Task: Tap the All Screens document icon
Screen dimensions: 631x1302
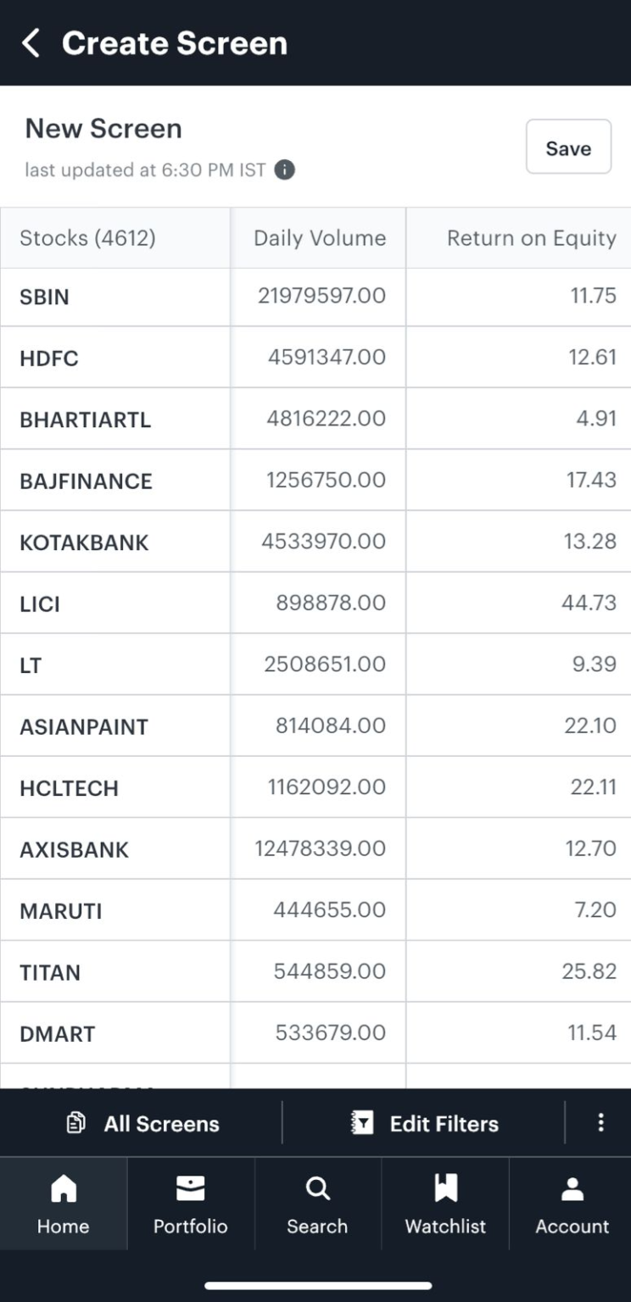Action: [76, 1124]
